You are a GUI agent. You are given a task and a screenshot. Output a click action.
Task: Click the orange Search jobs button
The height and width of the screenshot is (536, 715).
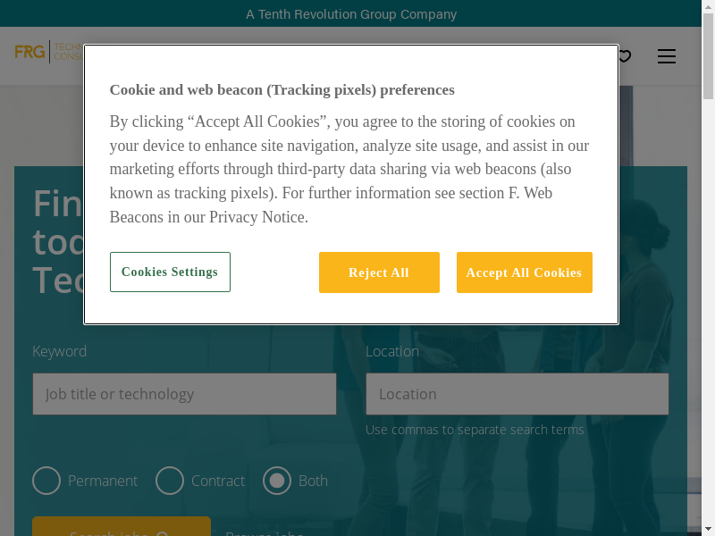click(122, 527)
